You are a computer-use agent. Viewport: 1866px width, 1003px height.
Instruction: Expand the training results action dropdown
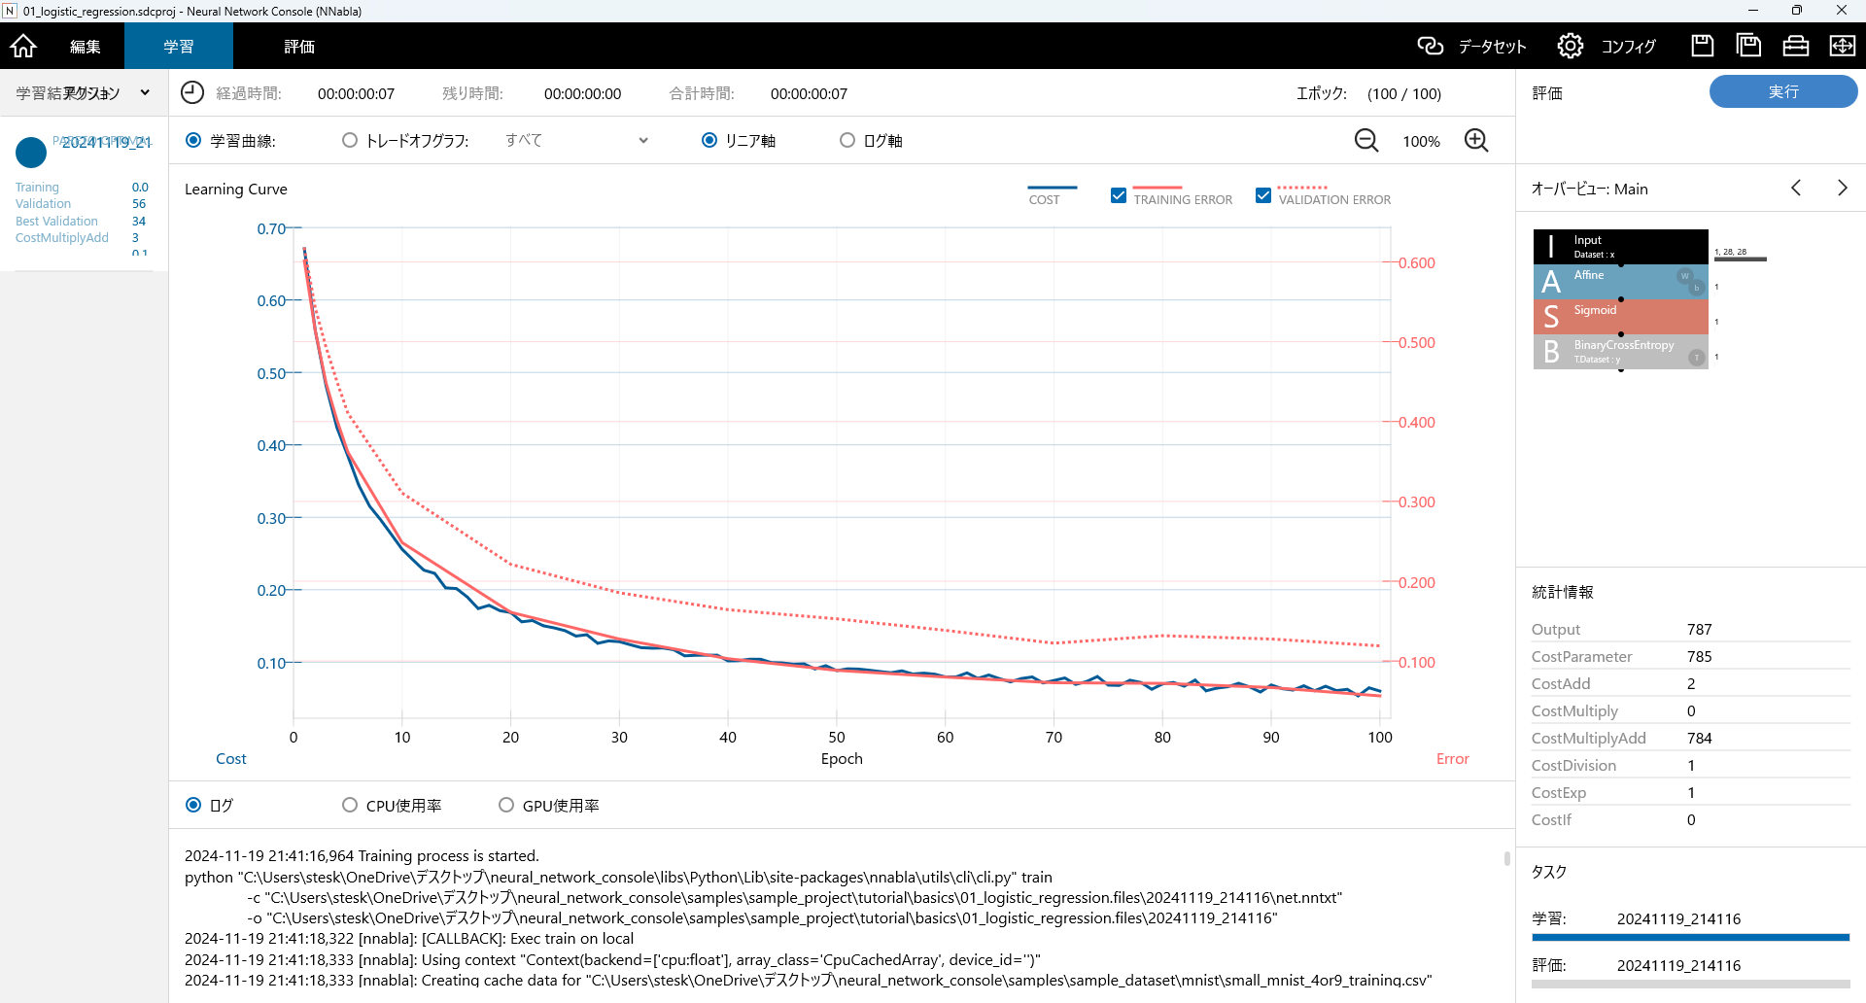pos(145,93)
